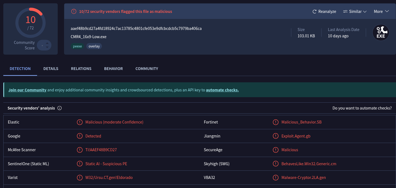Select the peexe tag

click(77, 46)
